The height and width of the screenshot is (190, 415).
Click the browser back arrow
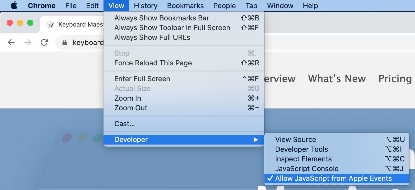[x=11, y=42]
